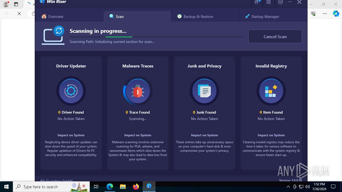This screenshot has width=342, height=192.
Task: Click the Invalid Registry heading
Action: click(271, 66)
